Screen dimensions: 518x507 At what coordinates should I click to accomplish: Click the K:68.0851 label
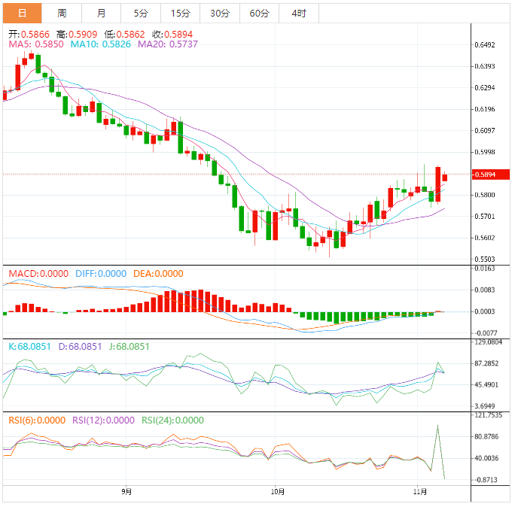pyautogui.click(x=29, y=347)
